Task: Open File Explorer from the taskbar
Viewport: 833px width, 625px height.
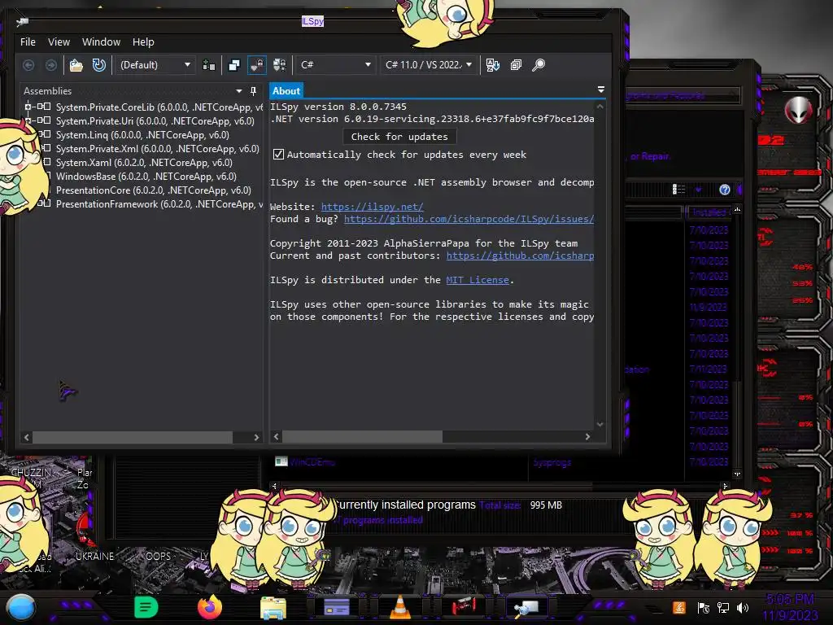Action: click(x=273, y=607)
